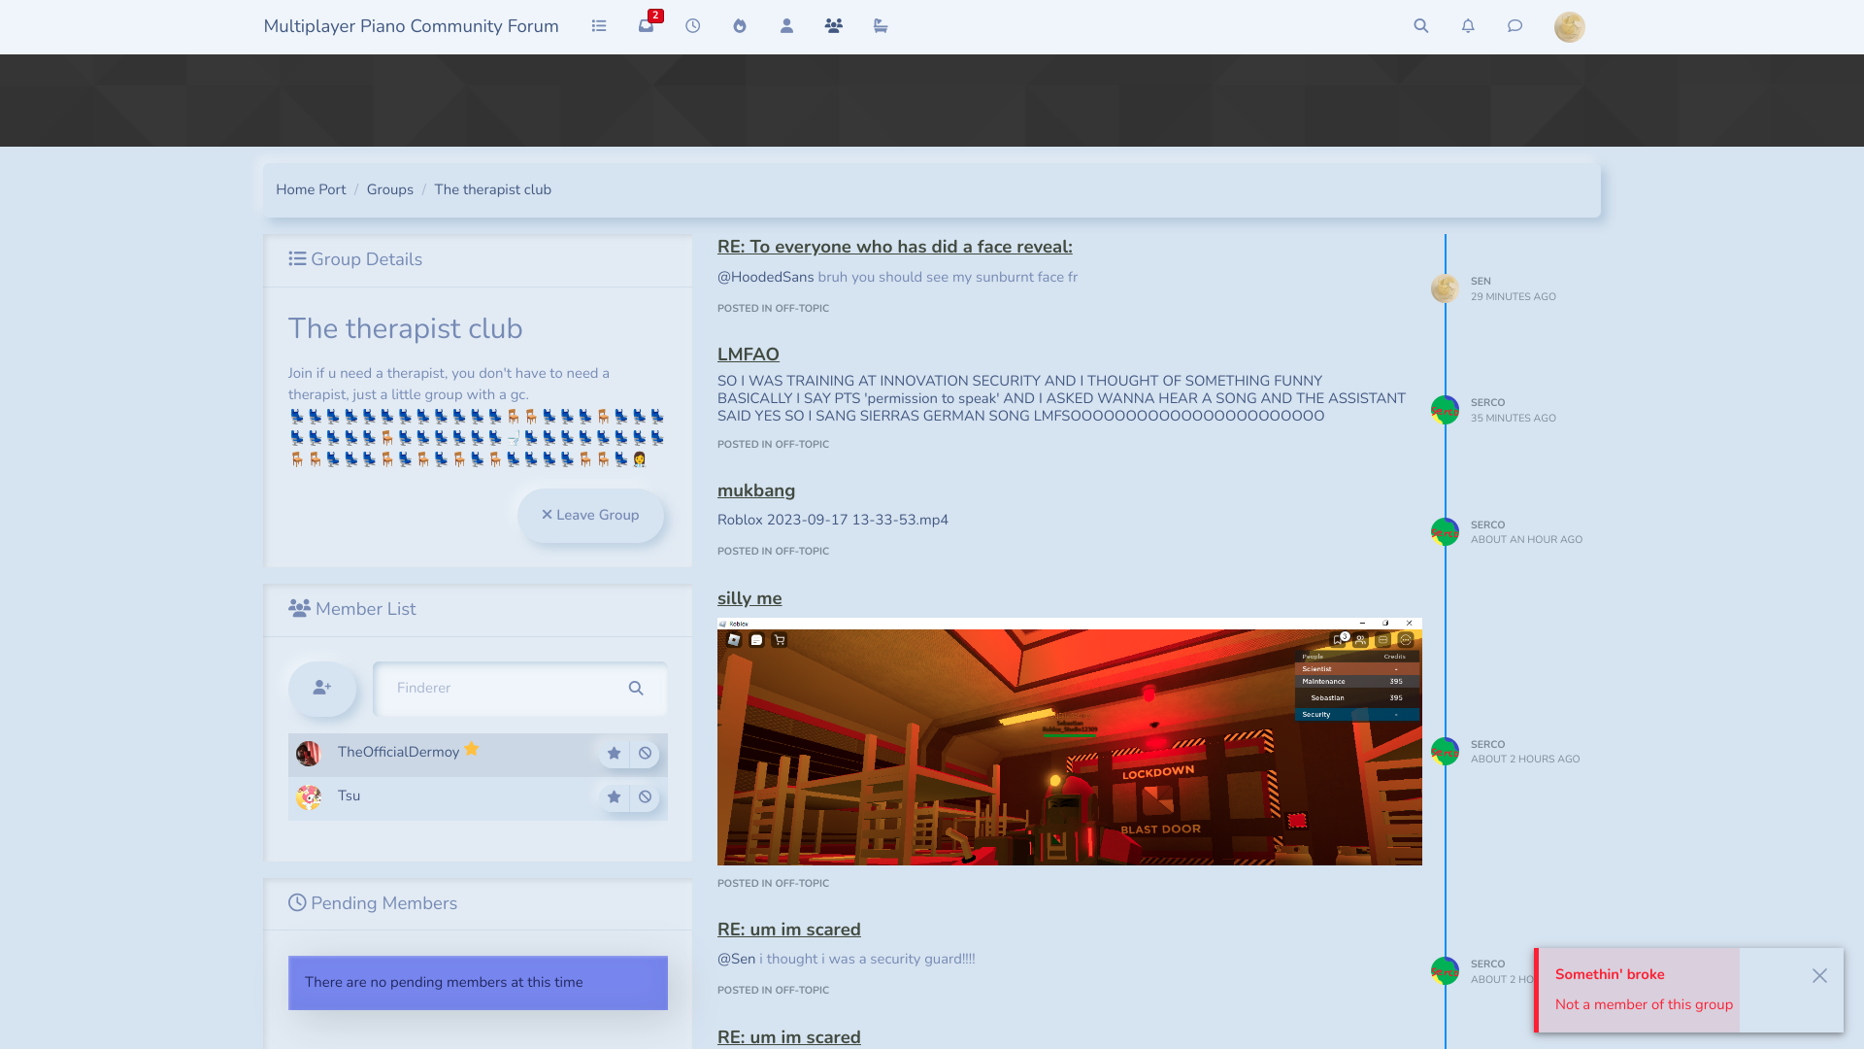This screenshot has height=1049, width=1864.
Task: Open the Roblox lockdown screenshot image
Action: point(1069,741)
